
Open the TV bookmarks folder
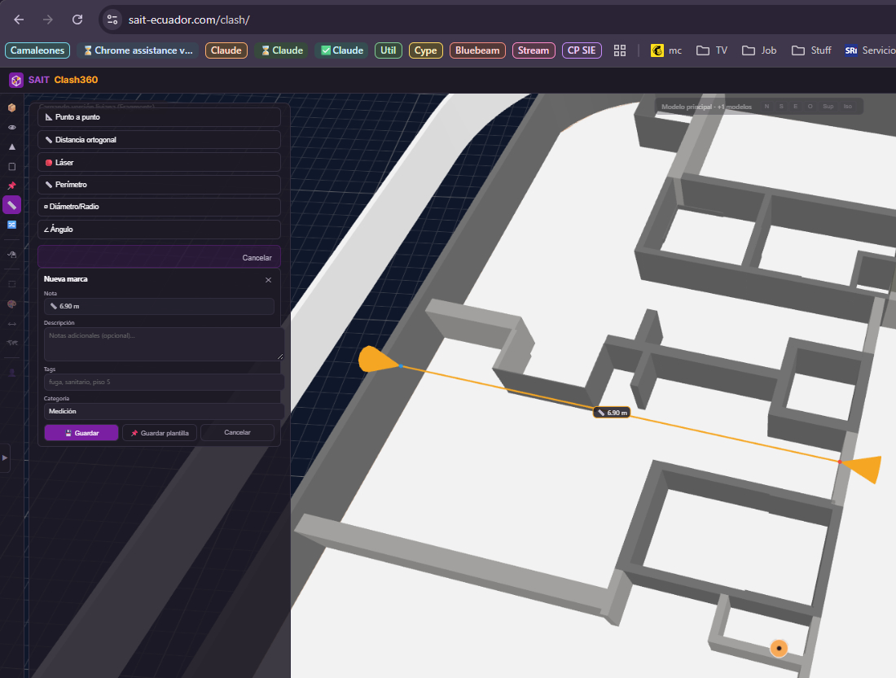click(712, 50)
